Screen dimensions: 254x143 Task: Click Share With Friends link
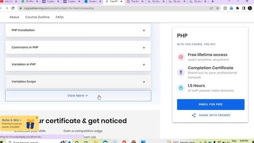[x=214, y=115]
